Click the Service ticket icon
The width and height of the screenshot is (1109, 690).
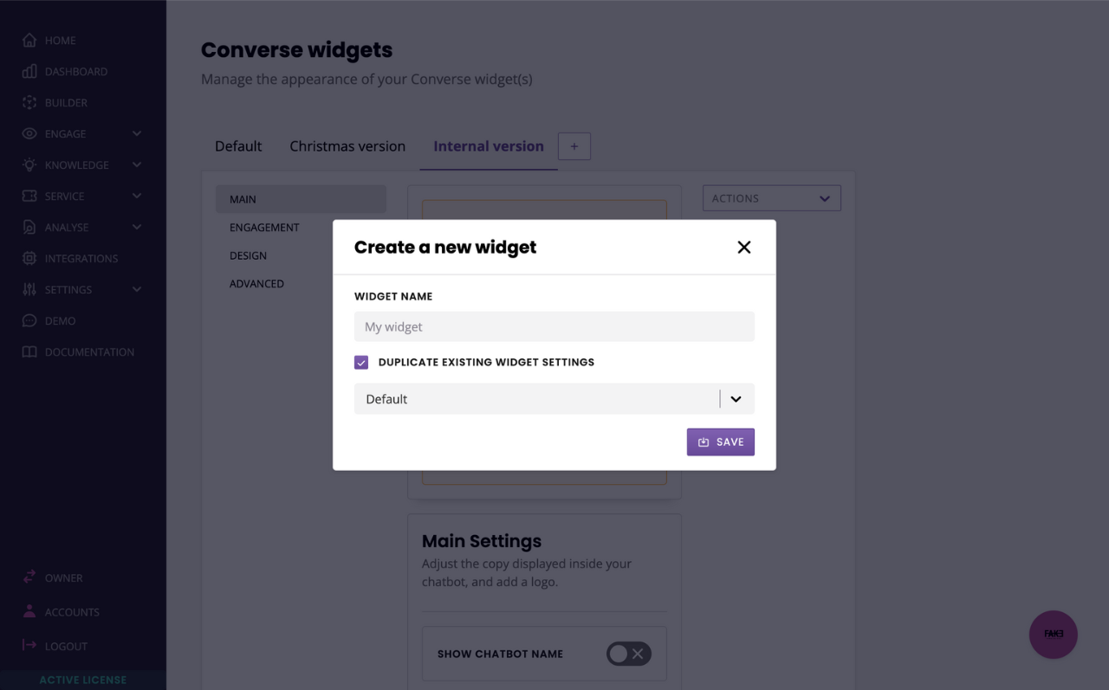tap(29, 197)
